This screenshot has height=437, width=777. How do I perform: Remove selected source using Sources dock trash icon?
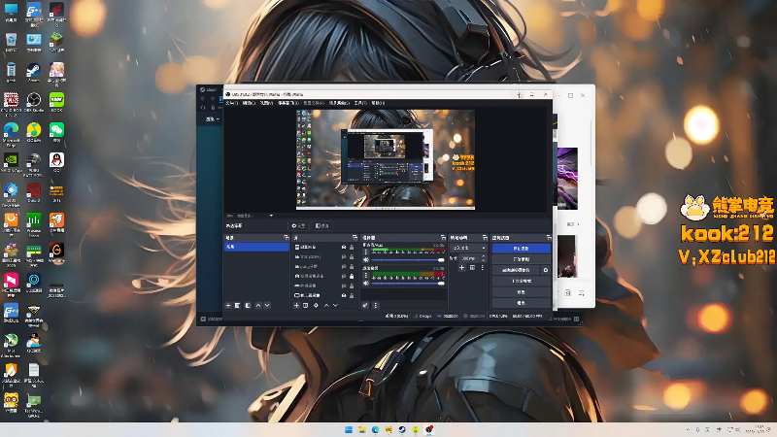[306, 306]
